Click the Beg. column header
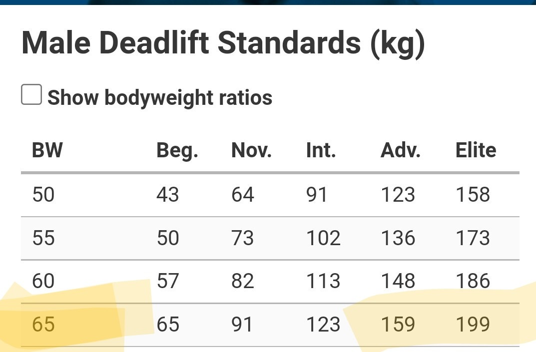This screenshot has height=352, width=536. point(177,150)
